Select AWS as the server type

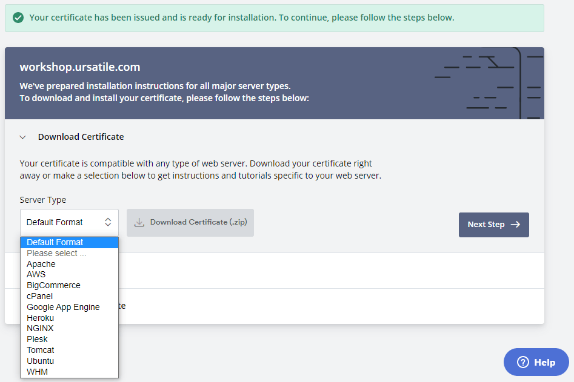pyautogui.click(x=35, y=274)
